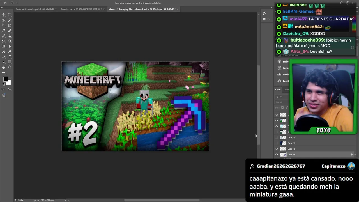
Task: Reset to default foreground and background colors
Action: coord(4,84)
